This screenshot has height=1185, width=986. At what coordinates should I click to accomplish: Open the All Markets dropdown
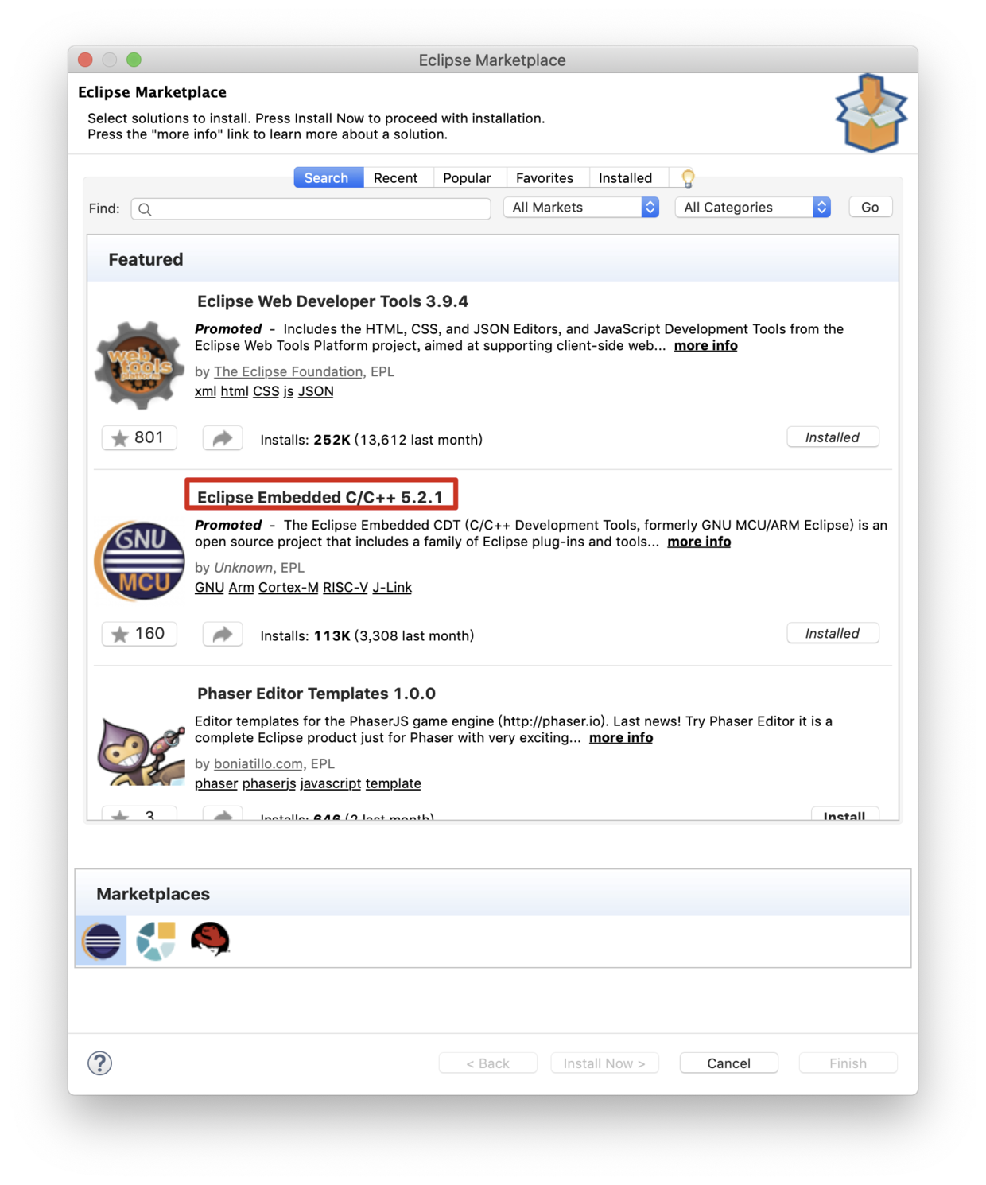pos(581,208)
